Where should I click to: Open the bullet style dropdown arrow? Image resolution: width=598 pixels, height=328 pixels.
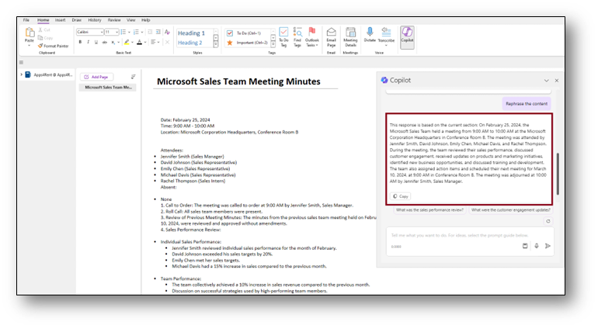pyautogui.click(x=129, y=33)
